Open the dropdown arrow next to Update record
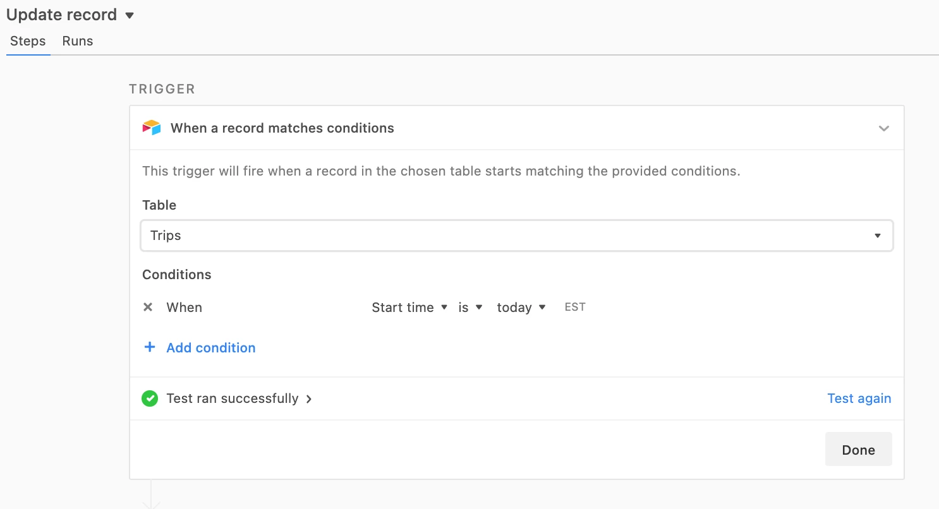The height and width of the screenshot is (509, 939). 130,15
